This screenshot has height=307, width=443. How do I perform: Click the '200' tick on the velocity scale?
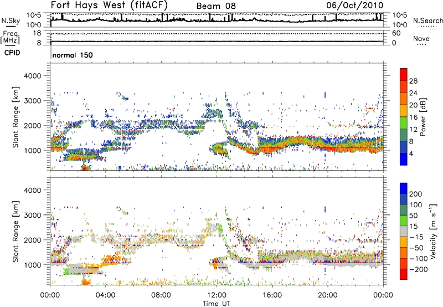click(416, 194)
